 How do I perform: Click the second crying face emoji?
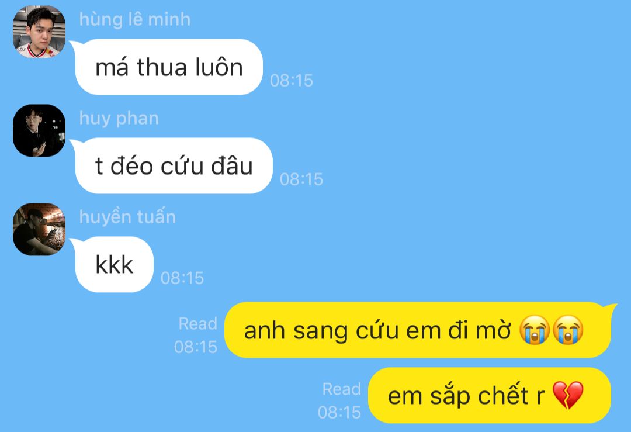pos(568,330)
